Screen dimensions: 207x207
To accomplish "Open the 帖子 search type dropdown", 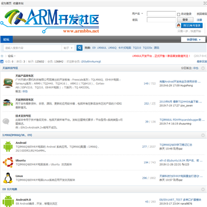I will 68,48.
